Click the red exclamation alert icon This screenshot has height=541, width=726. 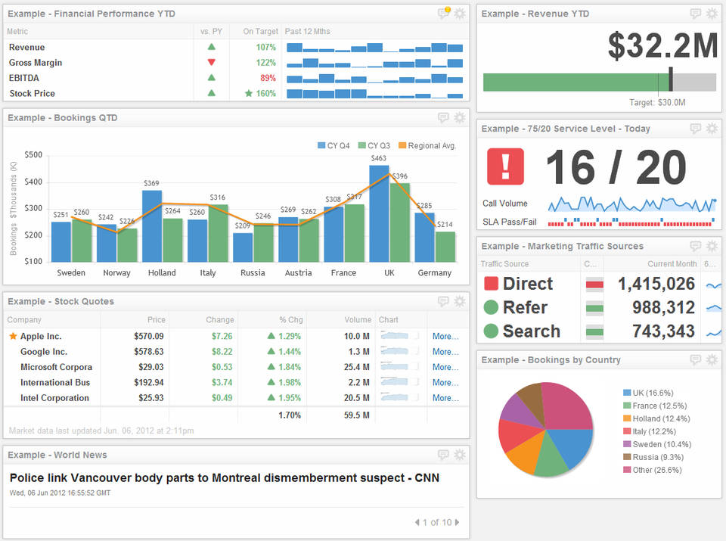coord(505,166)
